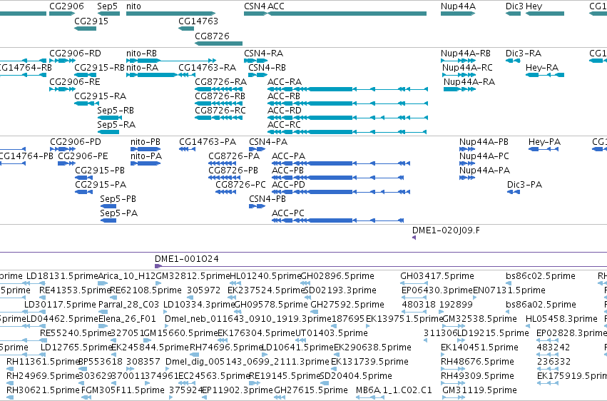Image resolution: width=607 pixels, height=401 pixels.
Task: Click the Sep5 gene arrow glyph
Action: tap(108, 14)
